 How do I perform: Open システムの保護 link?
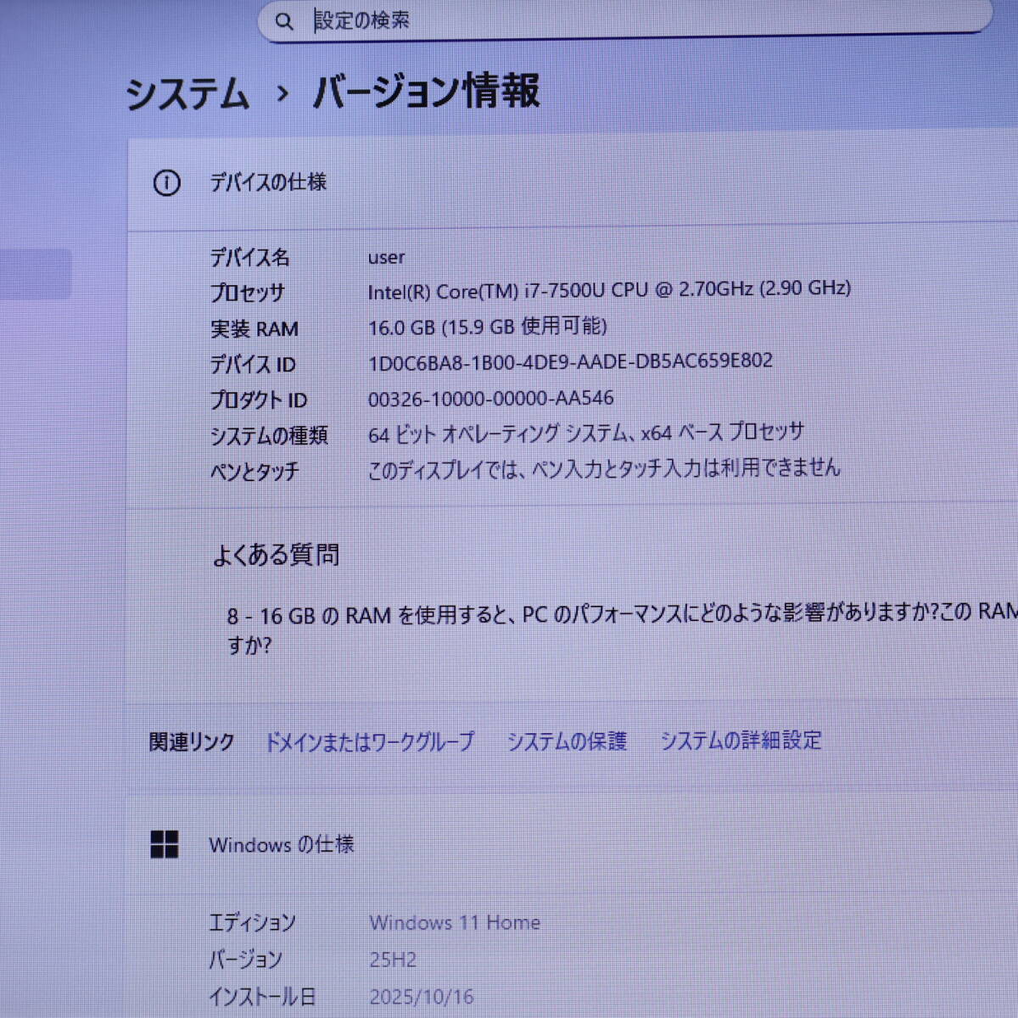pyautogui.click(x=567, y=741)
